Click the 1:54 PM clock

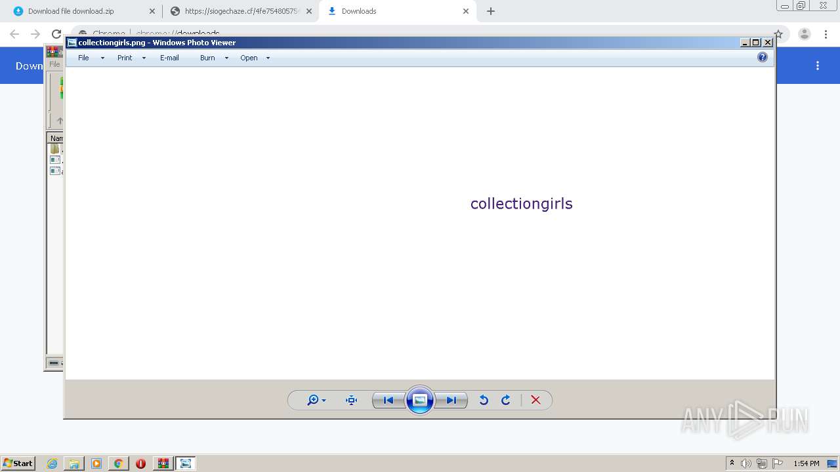tap(807, 463)
